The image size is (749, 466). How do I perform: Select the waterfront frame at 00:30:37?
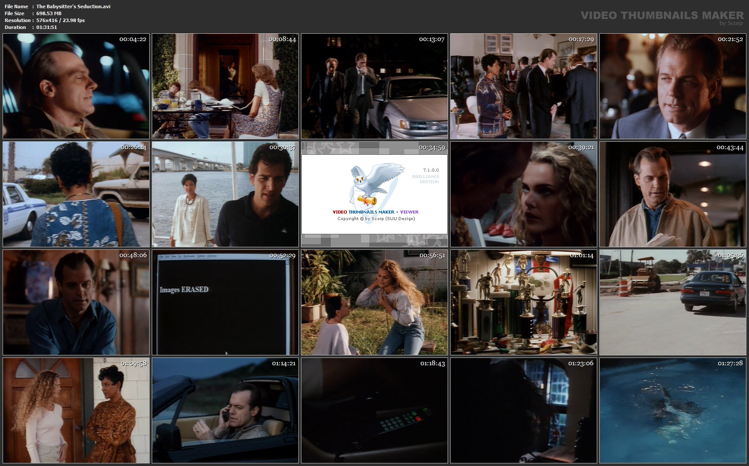225,194
